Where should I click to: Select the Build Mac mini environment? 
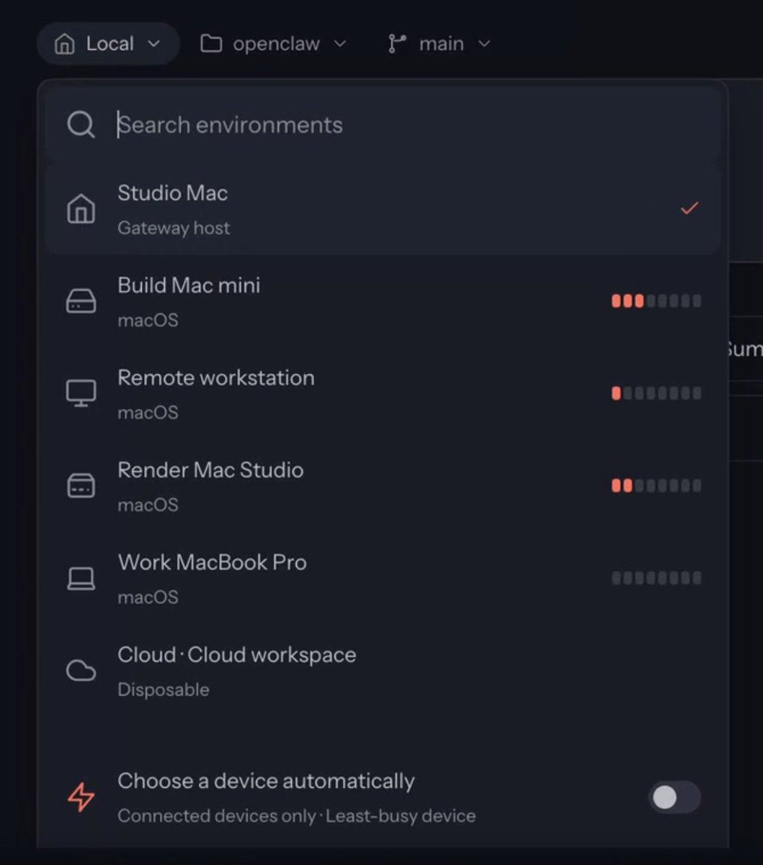pyautogui.click(x=383, y=301)
